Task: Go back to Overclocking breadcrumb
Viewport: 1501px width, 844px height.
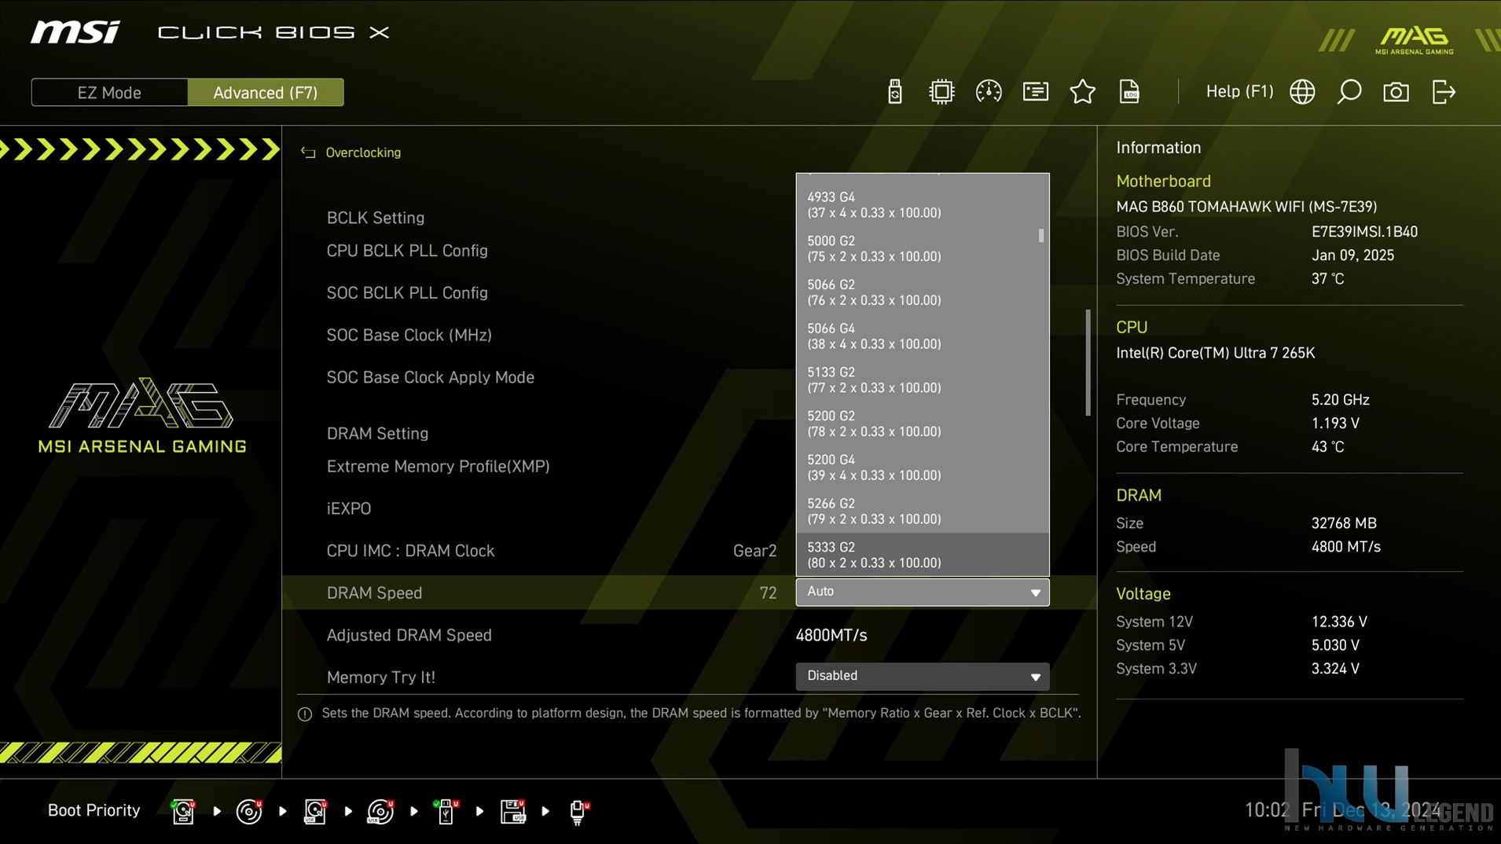Action: tap(363, 152)
